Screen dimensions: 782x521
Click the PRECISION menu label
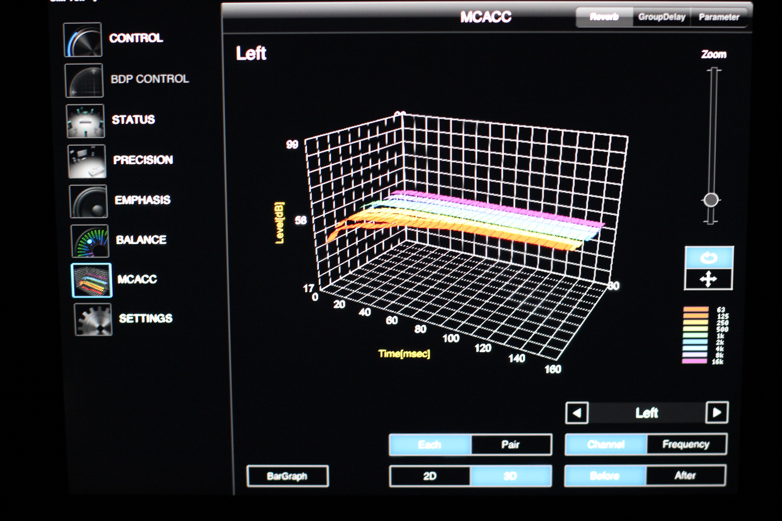click(x=143, y=160)
